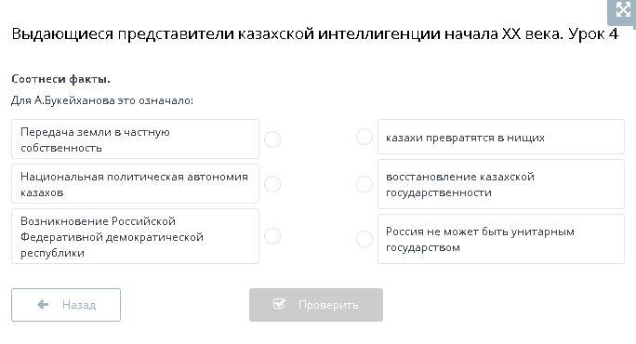636x344 pixels.
Task: Select radio beside казахи превратятся в нищих
Action: pyautogui.click(x=364, y=137)
